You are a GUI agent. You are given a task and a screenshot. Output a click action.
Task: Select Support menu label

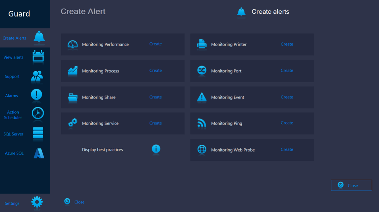click(x=12, y=77)
